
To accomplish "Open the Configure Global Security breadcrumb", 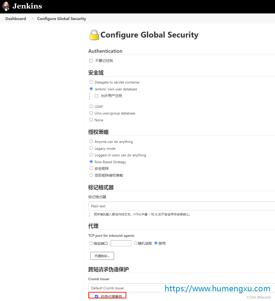I will click(62, 19).
